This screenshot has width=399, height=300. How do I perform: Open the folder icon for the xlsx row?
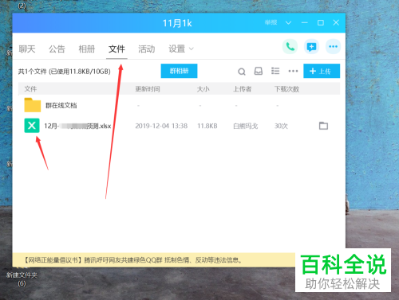point(323,126)
